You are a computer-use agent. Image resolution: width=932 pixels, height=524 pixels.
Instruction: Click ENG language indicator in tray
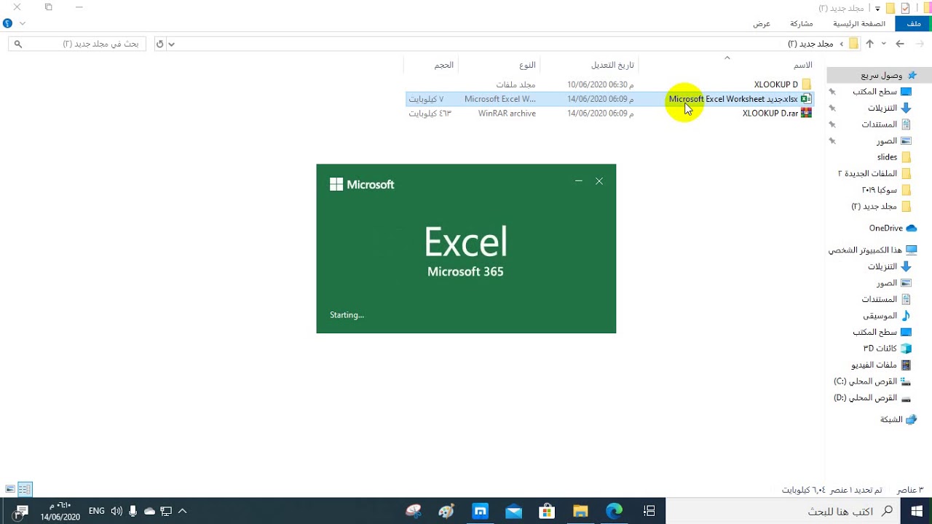(96, 511)
